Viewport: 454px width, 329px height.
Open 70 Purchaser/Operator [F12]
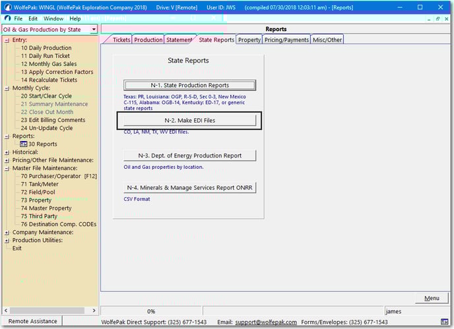pos(59,176)
